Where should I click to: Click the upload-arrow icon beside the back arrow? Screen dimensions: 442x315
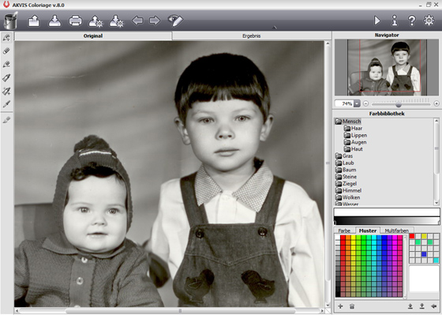[x=410, y=306]
